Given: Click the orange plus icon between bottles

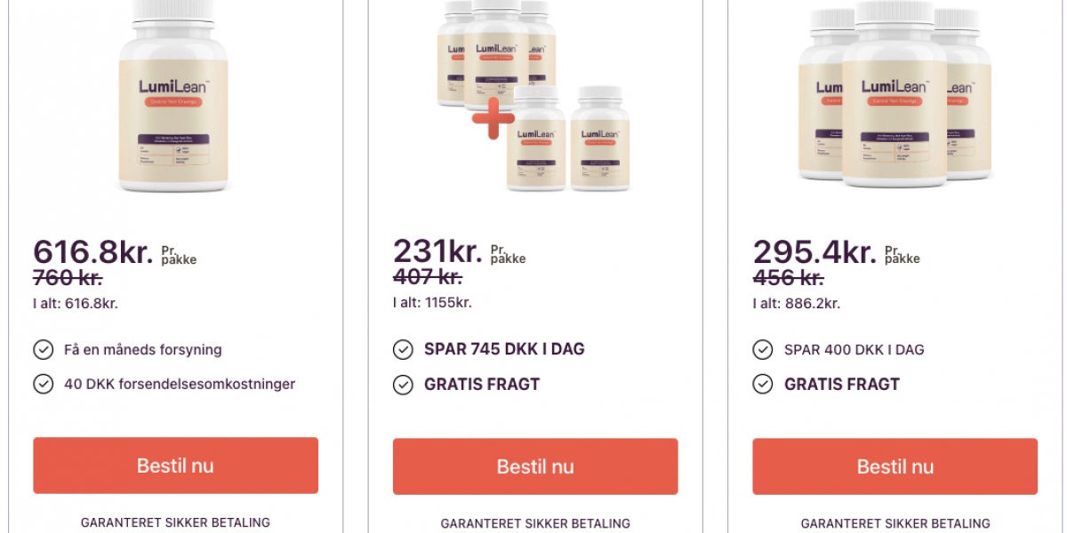Looking at the screenshot, I should click(x=493, y=120).
